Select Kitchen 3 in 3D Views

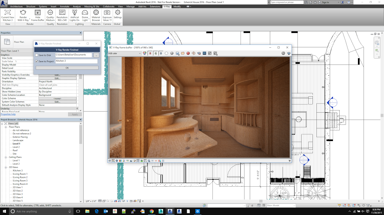pyautogui.click(x=17, y=171)
